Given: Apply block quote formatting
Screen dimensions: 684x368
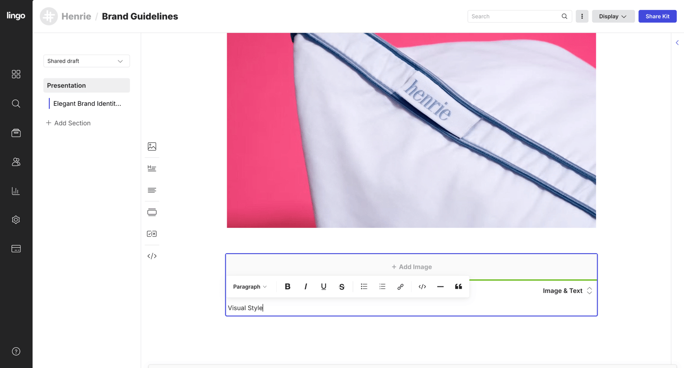Looking at the screenshot, I should pos(458,287).
